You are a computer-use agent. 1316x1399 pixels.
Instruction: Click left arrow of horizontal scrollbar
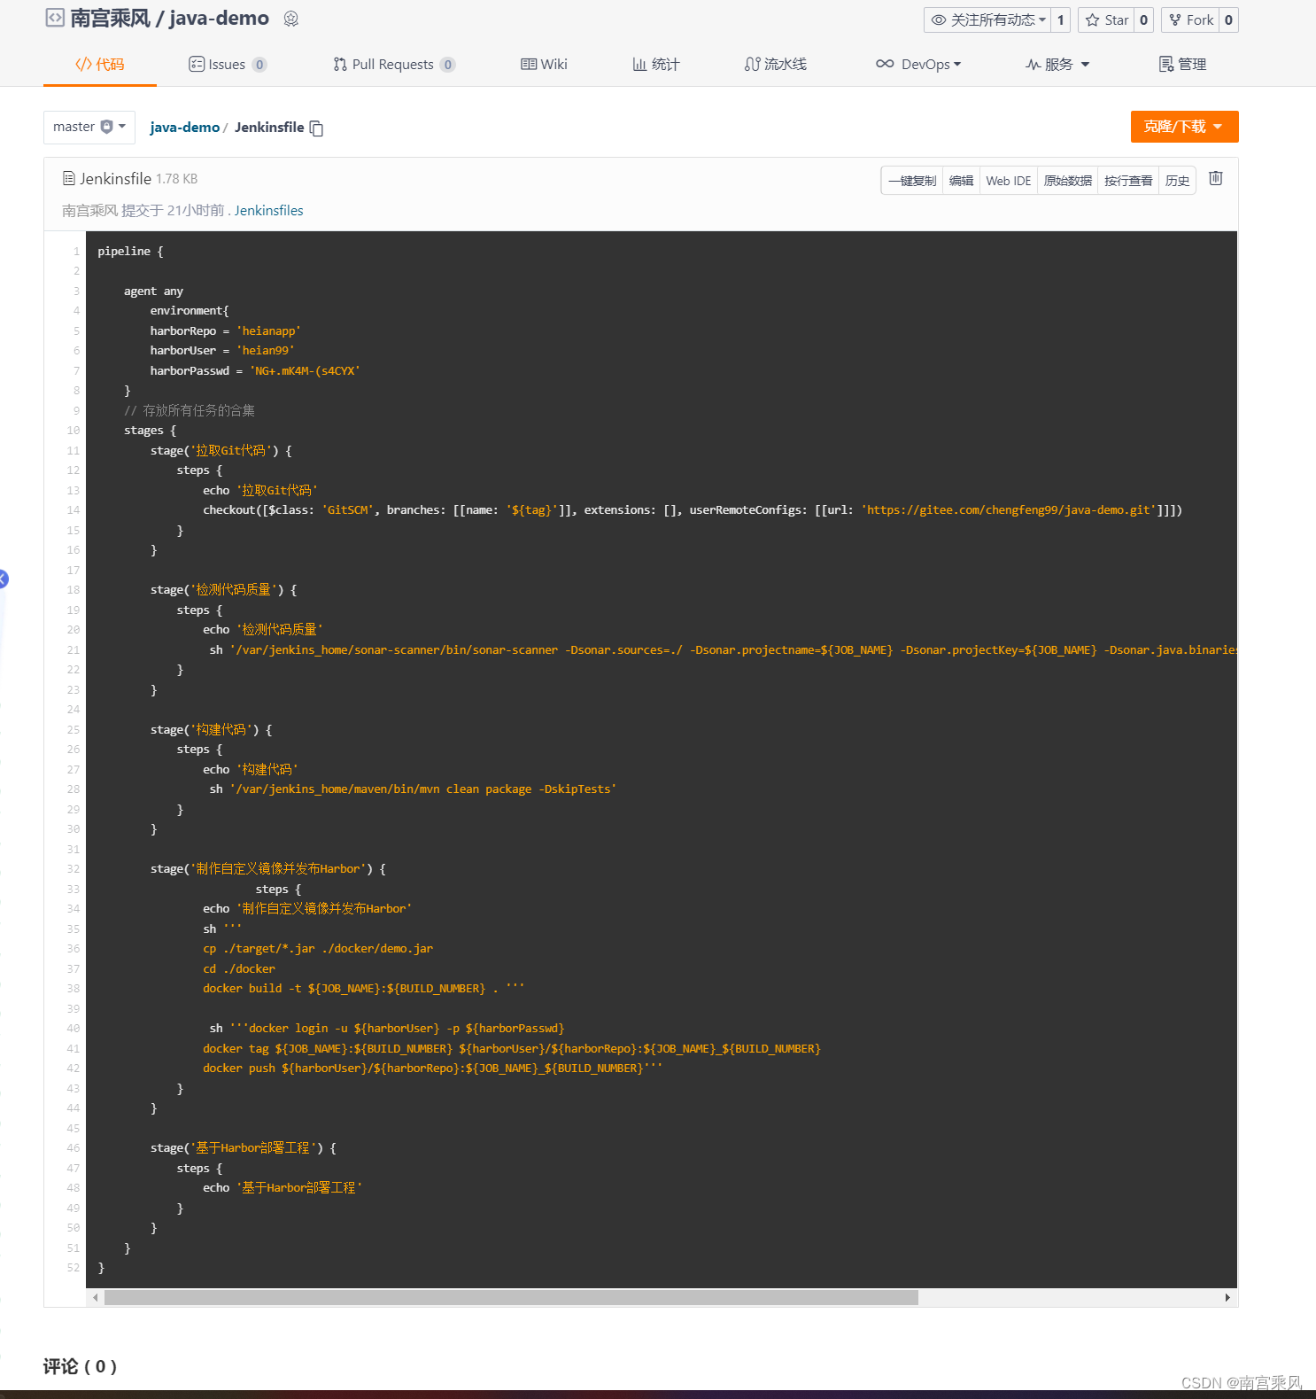(x=96, y=1297)
